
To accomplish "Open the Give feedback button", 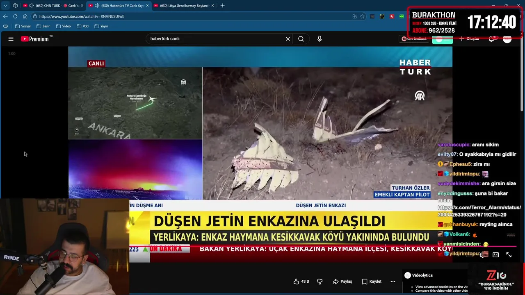I will pyautogui.click(x=414, y=39).
